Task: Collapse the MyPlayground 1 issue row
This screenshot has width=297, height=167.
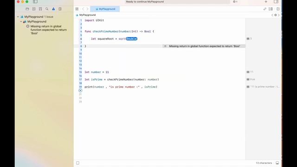Action: [x=18, y=17]
